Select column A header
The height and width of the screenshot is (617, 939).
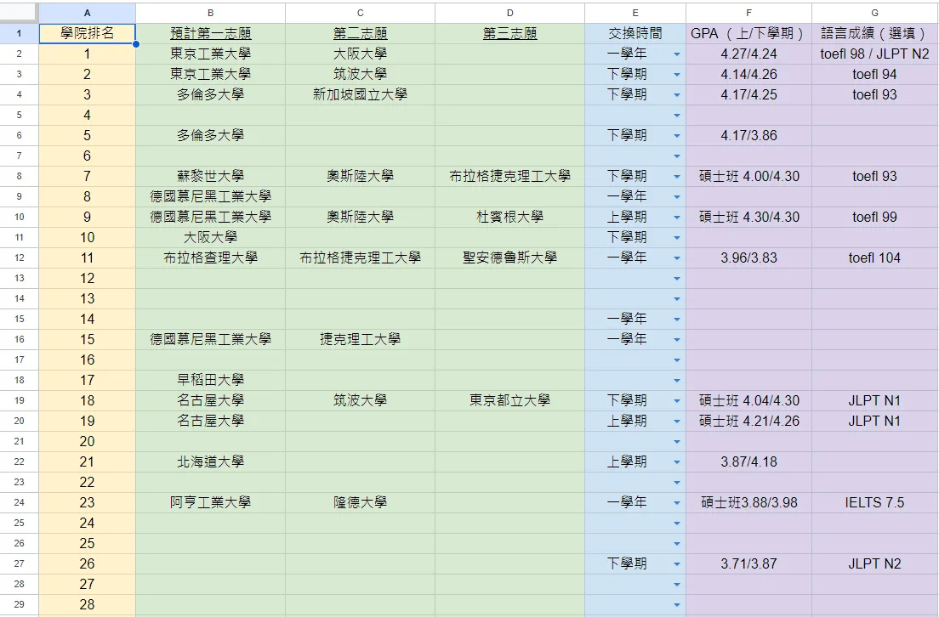pos(88,13)
